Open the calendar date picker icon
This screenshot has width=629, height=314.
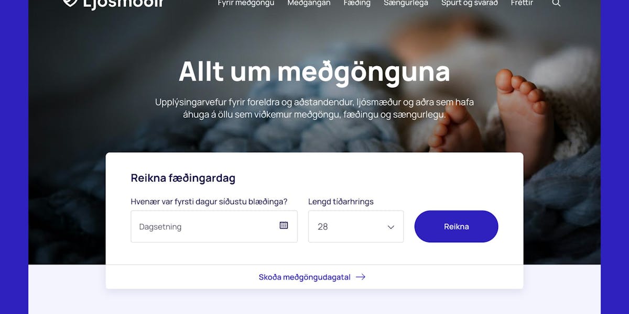(284, 225)
